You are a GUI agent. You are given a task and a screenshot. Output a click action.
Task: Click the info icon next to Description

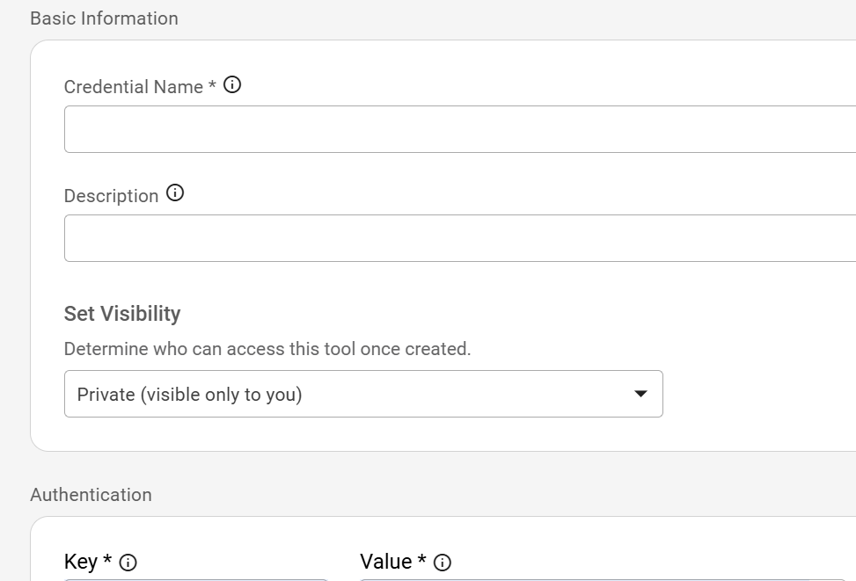175,193
